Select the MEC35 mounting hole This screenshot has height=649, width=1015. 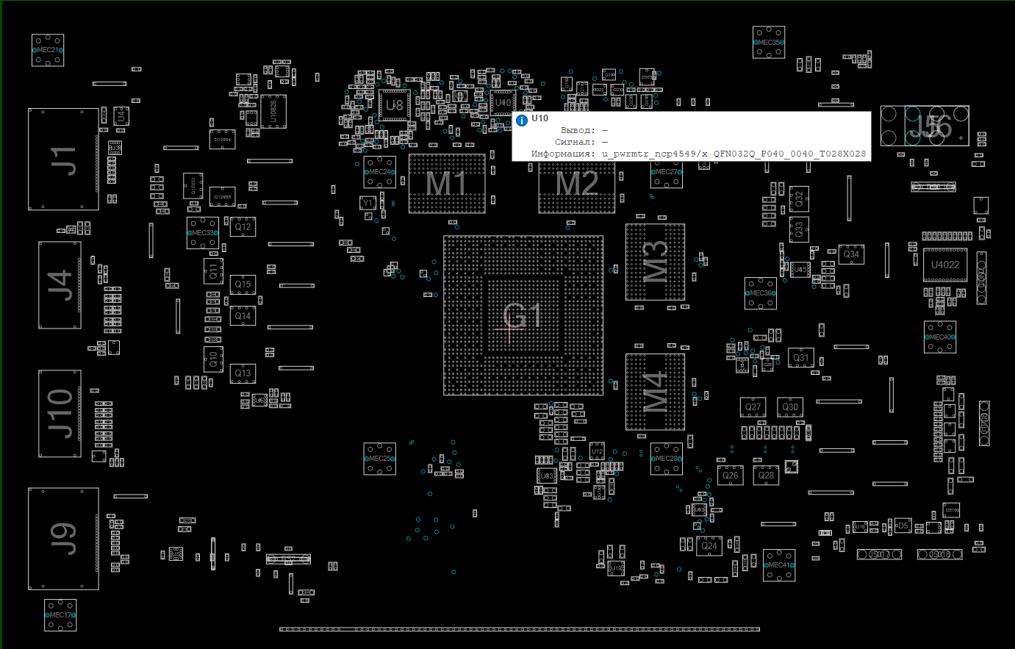(x=769, y=43)
